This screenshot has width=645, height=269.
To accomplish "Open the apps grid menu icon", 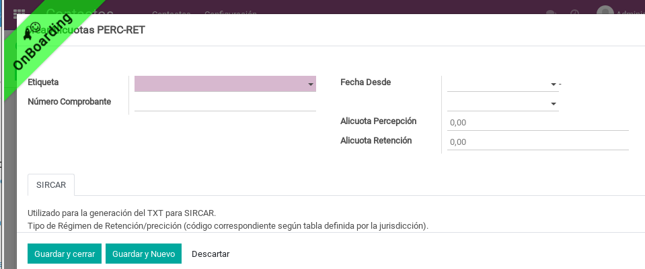I will click(19, 12).
